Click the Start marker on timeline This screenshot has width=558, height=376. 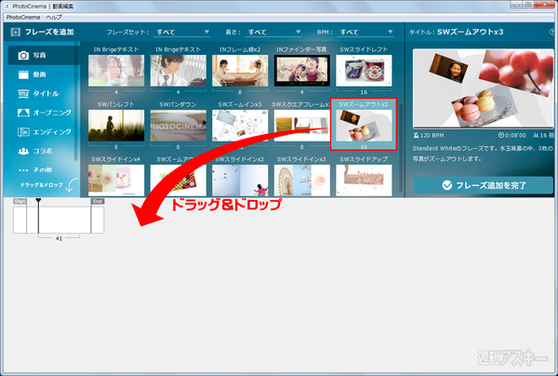(x=20, y=202)
